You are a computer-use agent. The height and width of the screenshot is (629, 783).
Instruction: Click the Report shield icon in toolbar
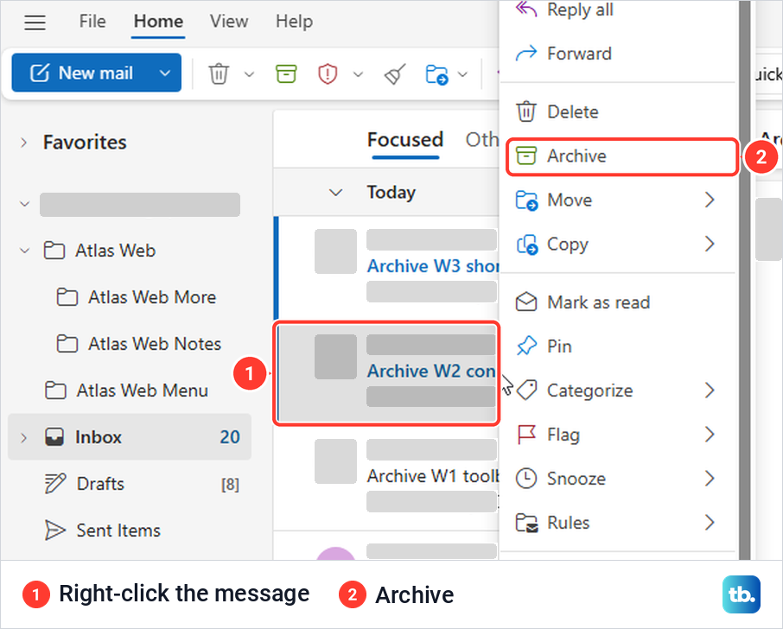tap(328, 74)
